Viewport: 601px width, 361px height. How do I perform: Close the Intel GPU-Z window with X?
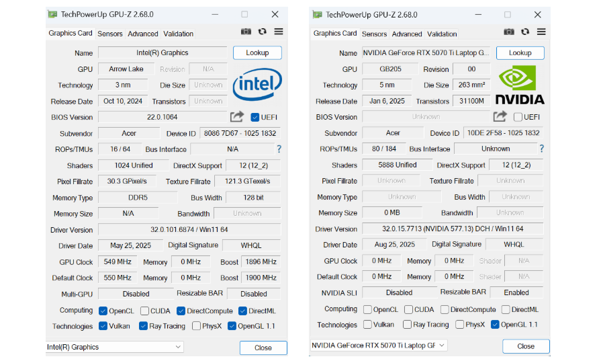pos(275,15)
